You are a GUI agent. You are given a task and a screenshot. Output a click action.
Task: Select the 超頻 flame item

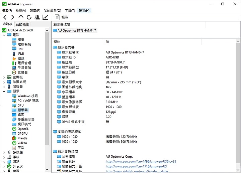coord(18,58)
